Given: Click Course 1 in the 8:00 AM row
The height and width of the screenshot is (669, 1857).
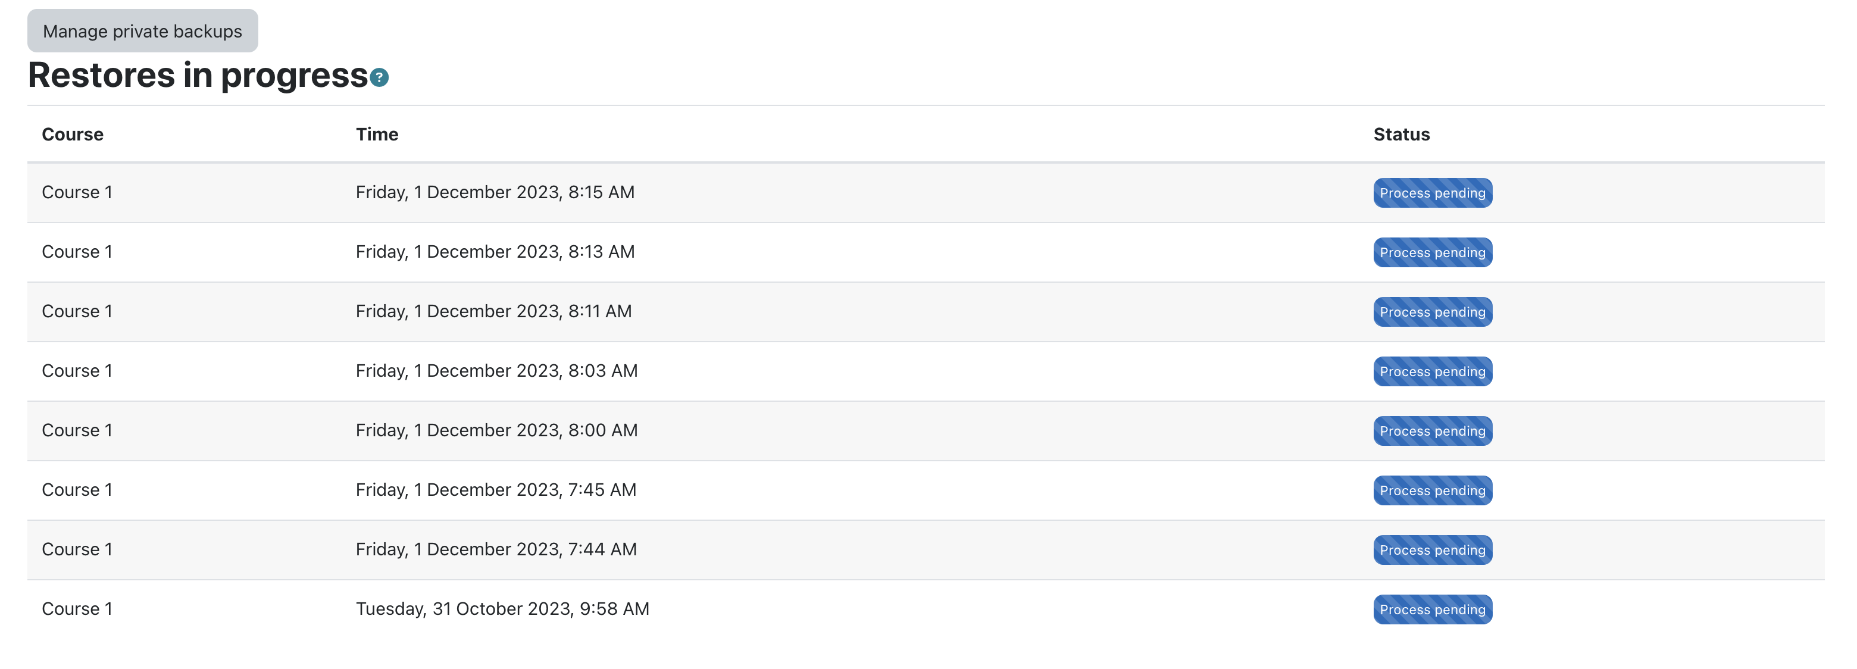Looking at the screenshot, I should (77, 430).
